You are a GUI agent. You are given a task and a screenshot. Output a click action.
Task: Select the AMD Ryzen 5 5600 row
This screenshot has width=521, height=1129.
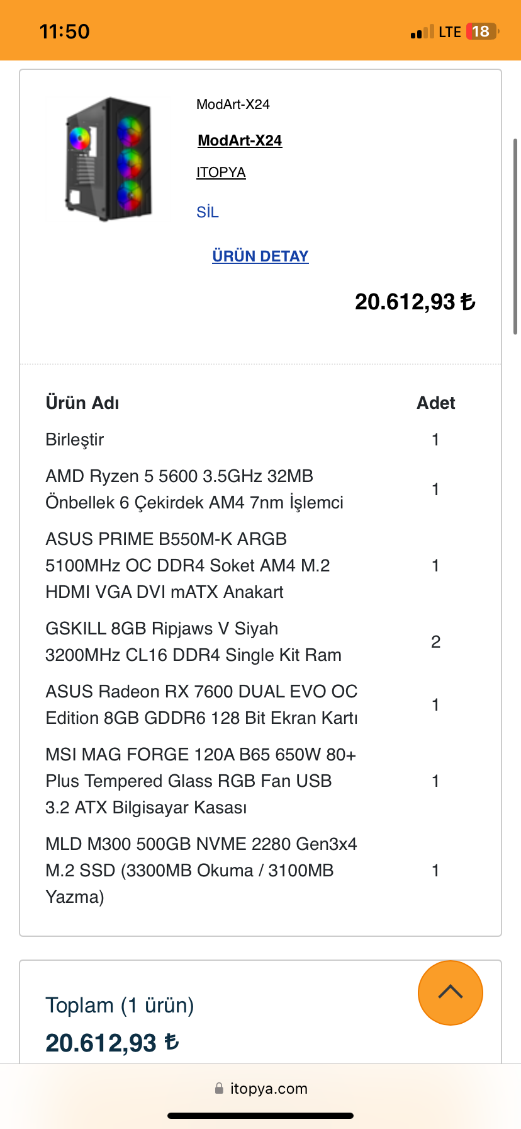194,490
